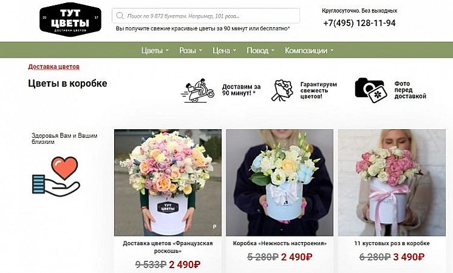The width and height of the screenshot is (453, 273).
Task: Click the ruble badge on first product photo
Action: click(214, 227)
